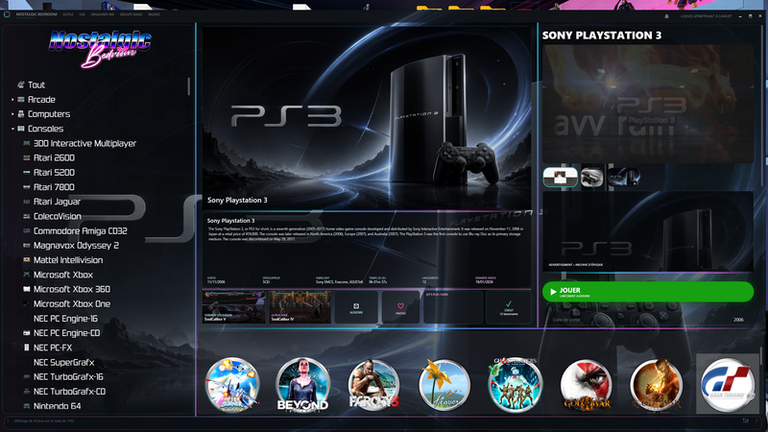Open the Vue menu
Image resolution: width=768 pixels, height=432 pixels.
click(x=82, y=14)
